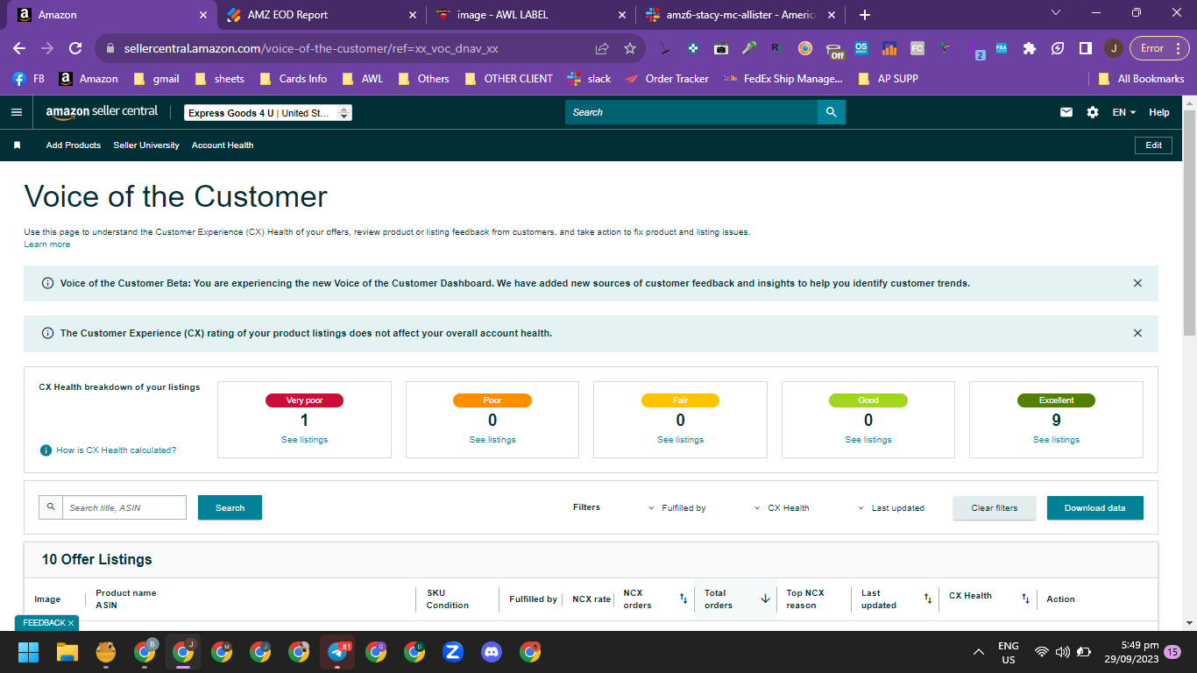Dismiss the CX rating account health banner
1197x673 pixels.
pos(1137,333)
